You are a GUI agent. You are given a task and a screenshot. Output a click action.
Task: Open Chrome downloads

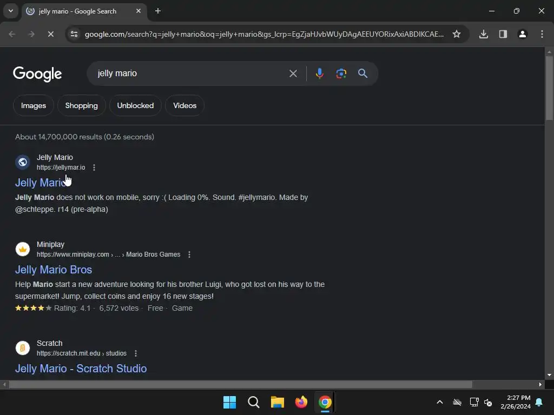point(484,34)
